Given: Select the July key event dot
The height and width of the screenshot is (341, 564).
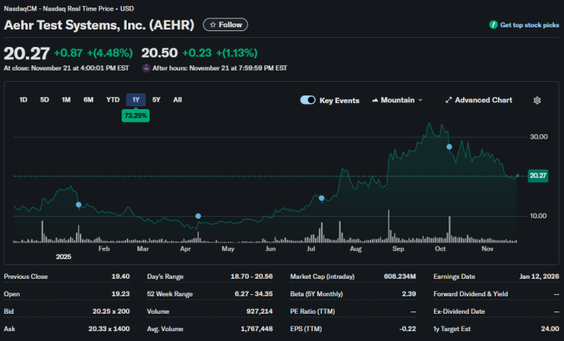Looking at the screenshot, I should (x=322, y=198).
